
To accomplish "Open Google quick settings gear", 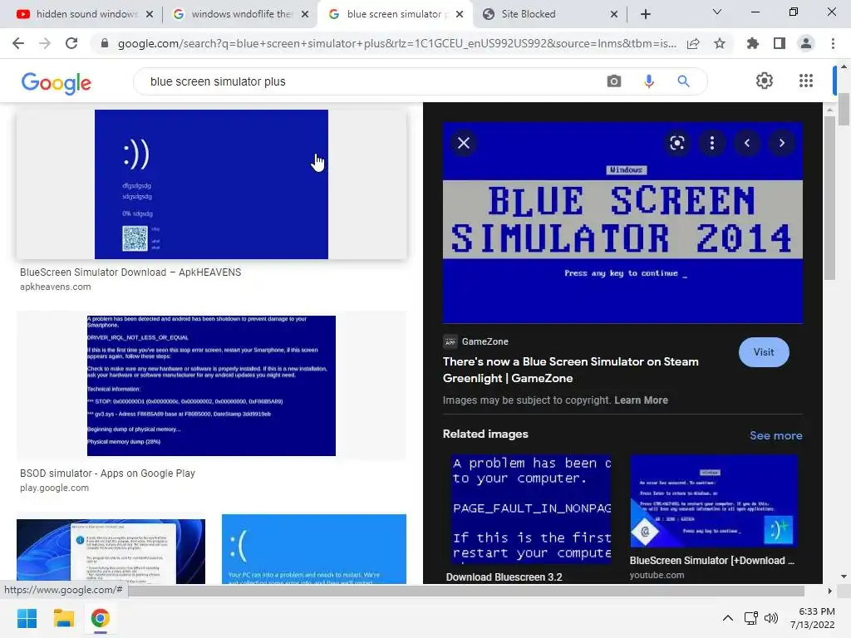I will coord(765,81).
